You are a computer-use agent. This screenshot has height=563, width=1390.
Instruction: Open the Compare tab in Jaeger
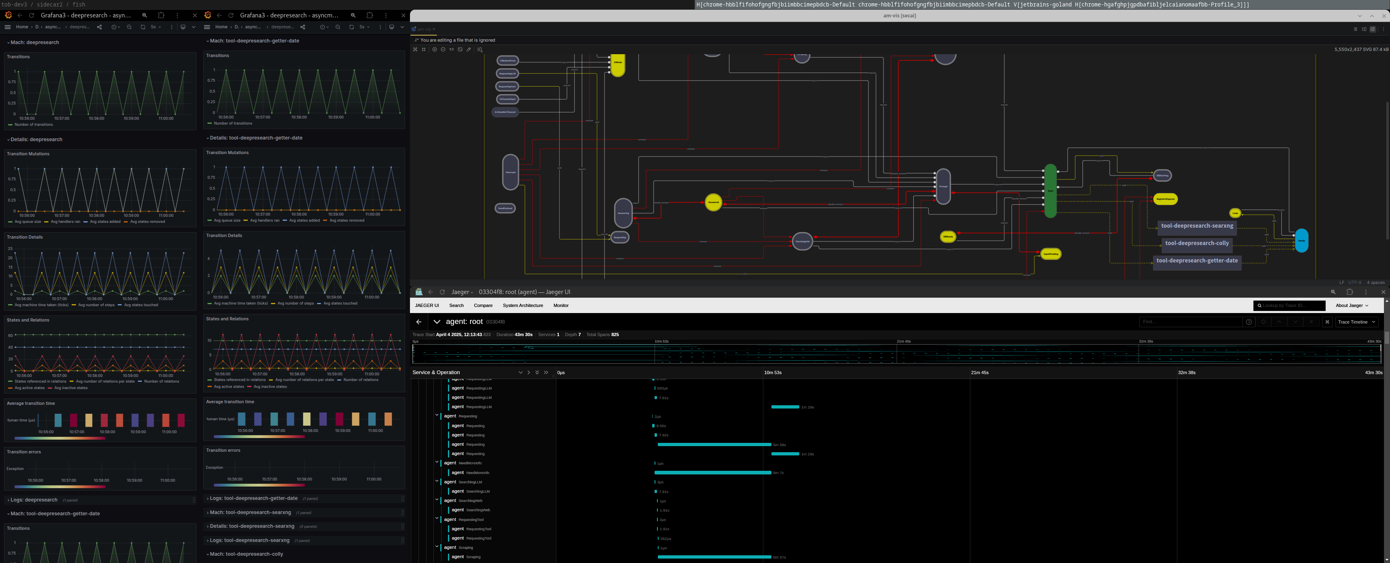pos(483,305)
